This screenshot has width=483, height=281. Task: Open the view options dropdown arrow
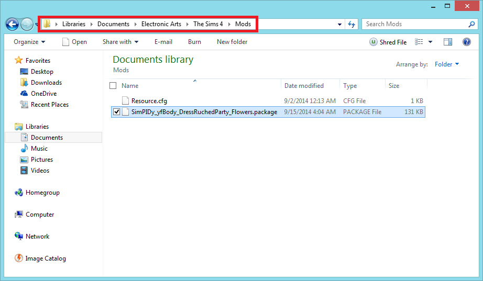[430, 42]
